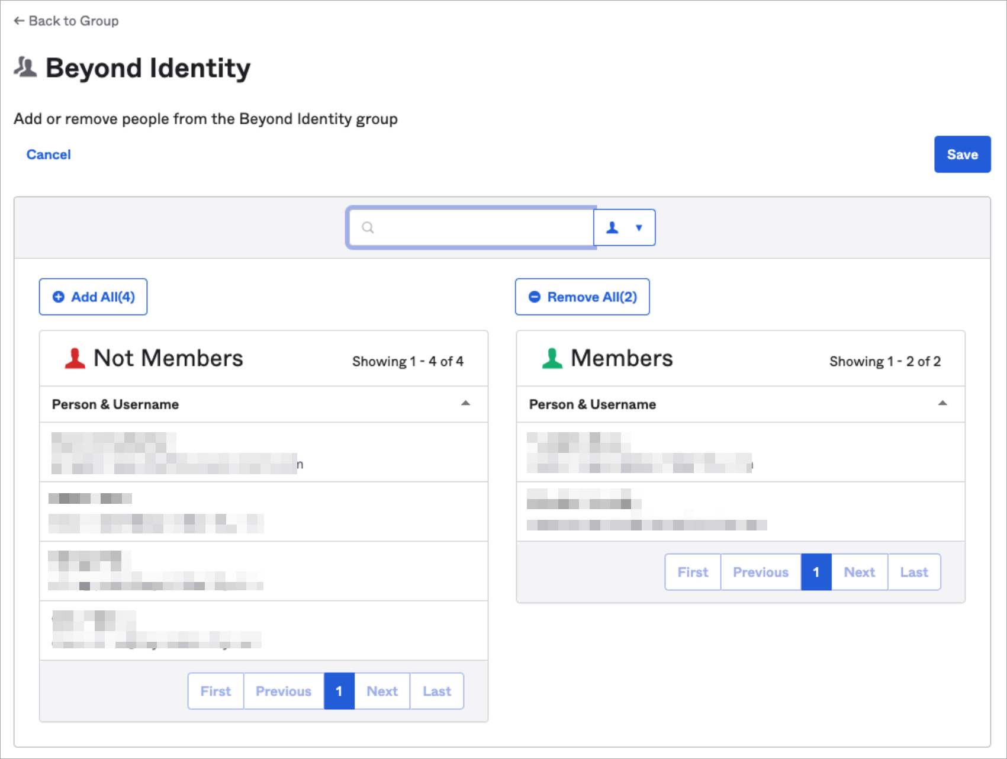Image resolution: width=1007 pixels, height=759 pixels.
Task: Sort Not Members by Person & Username
Action: click(465, 403)
